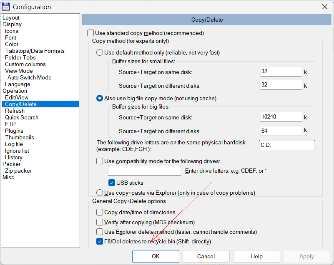Select Zip packer in the list

[x=18, y=171]
